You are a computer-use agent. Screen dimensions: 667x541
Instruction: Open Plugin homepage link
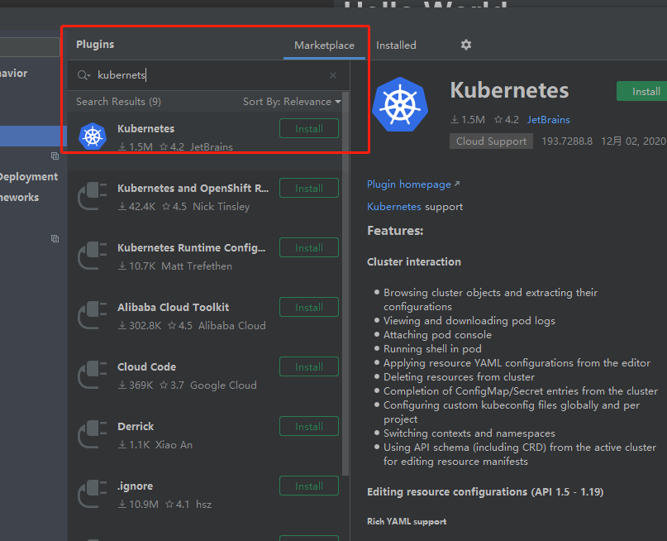tap(413, 184)
